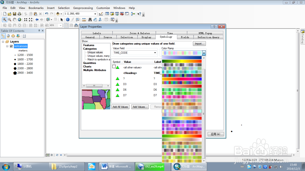Screen dimensions: 305x171
Task: Click the 应用 (A) apply button
Action: pyautogui.click(x=216, y=134)
